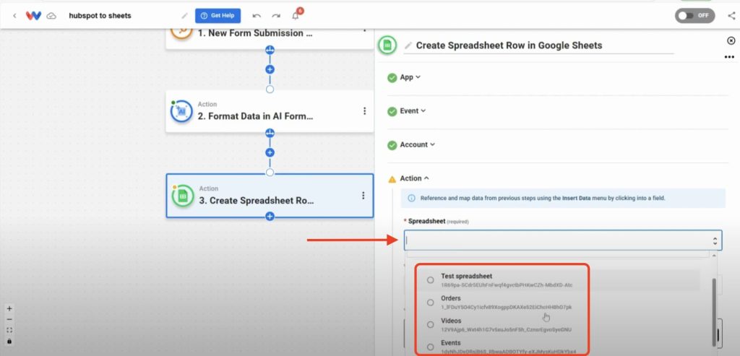Click the branch icon under step 2

(270, 133)
